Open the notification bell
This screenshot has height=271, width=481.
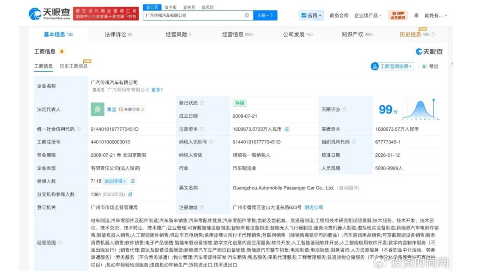(x=417, y=15)
